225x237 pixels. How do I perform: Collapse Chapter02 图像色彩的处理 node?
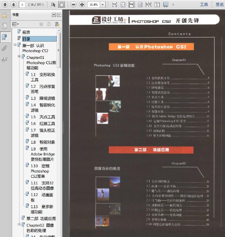click(19, 224)
